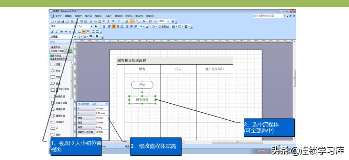Open the 文件 (File) menu
349x160 pixels.
pyautogui.click(x=59, y=16)
